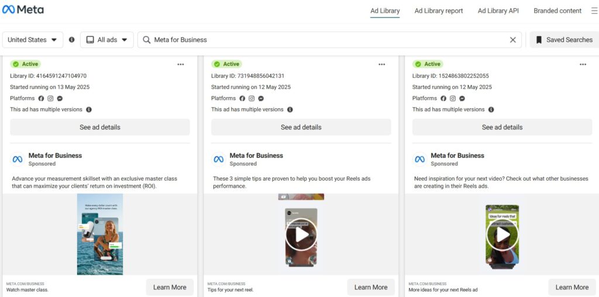
Task: Click Meta for Business avatar on Reels tips ad
Action: [219, 159]
